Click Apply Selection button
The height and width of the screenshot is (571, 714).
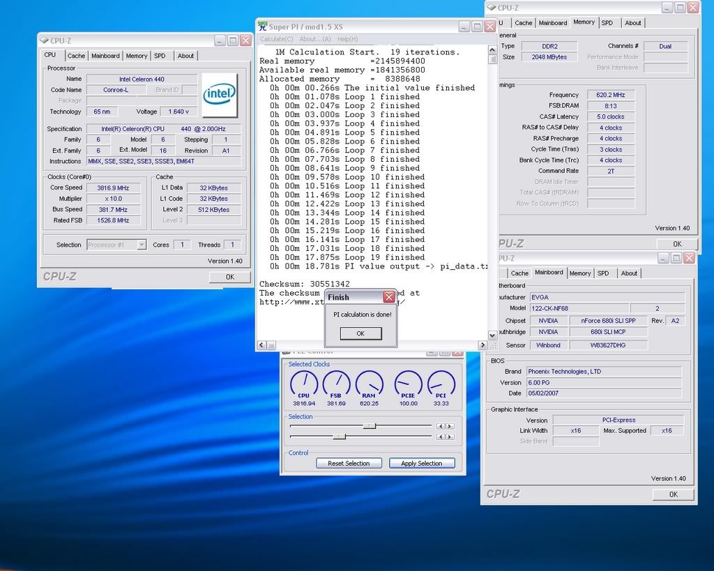pos(422,464)
